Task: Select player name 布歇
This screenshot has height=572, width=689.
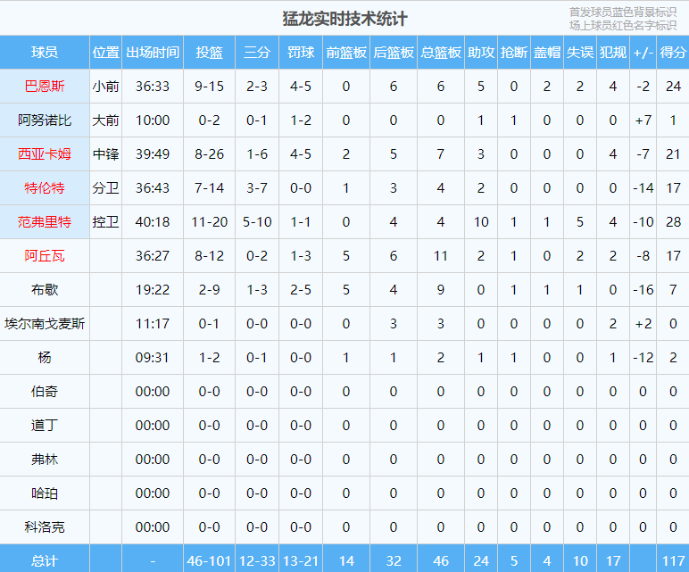Action: click(x=45, y=289)
